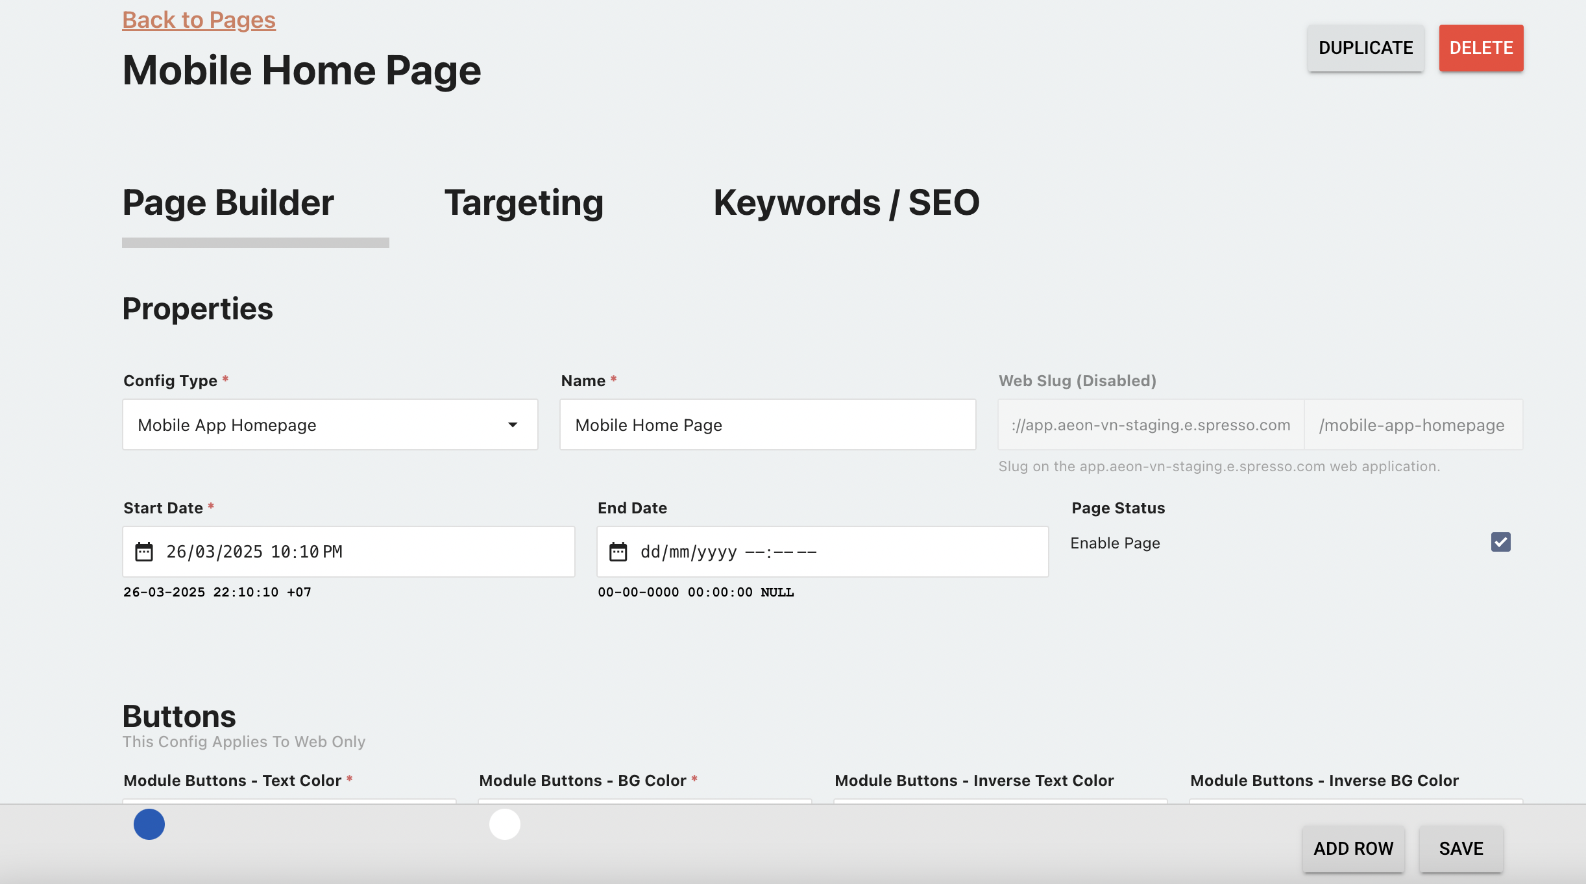Open the End Date calendar picker icon
Screen dimensions: 1586x884
click(x=618, y=552)
